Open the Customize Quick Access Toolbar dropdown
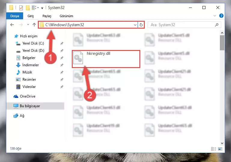 (42, 8)
